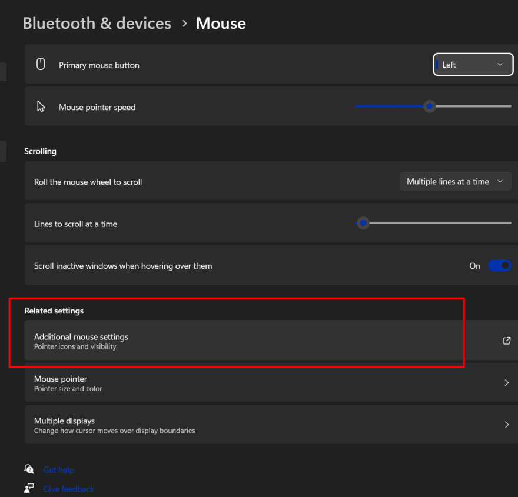
Task: Open Additional mouse settings row
Action: (x=271, y=340)
